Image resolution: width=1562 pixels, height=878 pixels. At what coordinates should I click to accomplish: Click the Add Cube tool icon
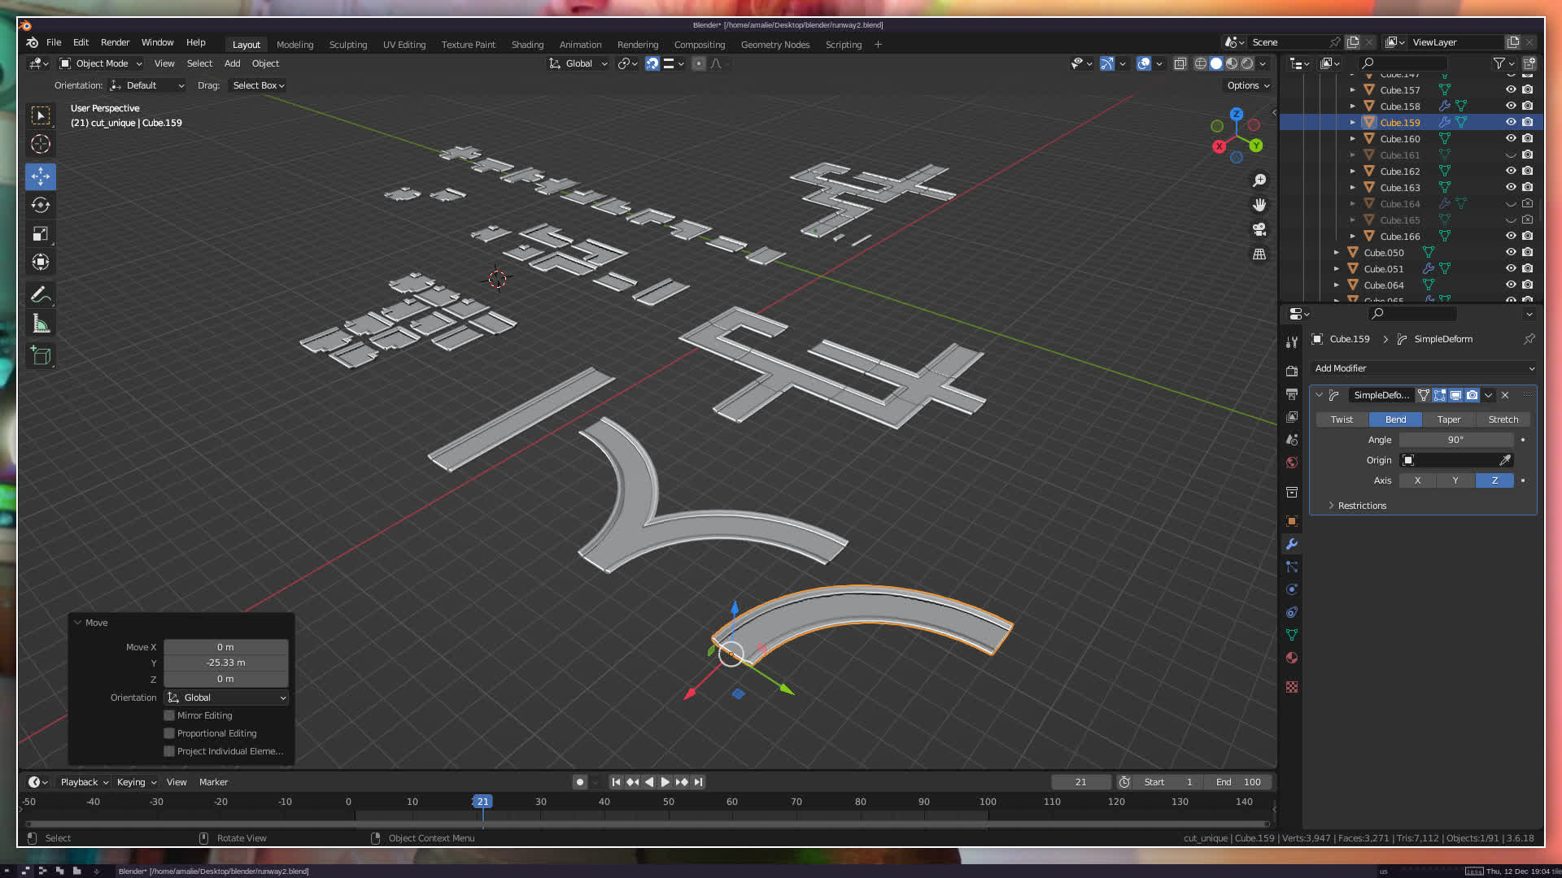coord(41,355)
